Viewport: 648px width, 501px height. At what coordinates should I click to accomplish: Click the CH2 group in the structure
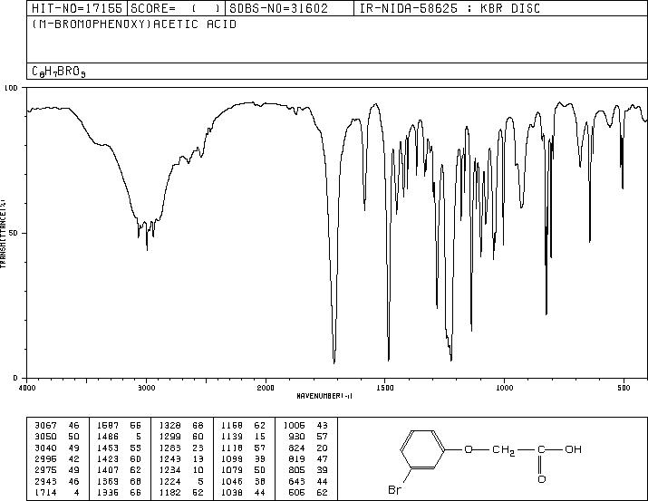pos(500,449)
